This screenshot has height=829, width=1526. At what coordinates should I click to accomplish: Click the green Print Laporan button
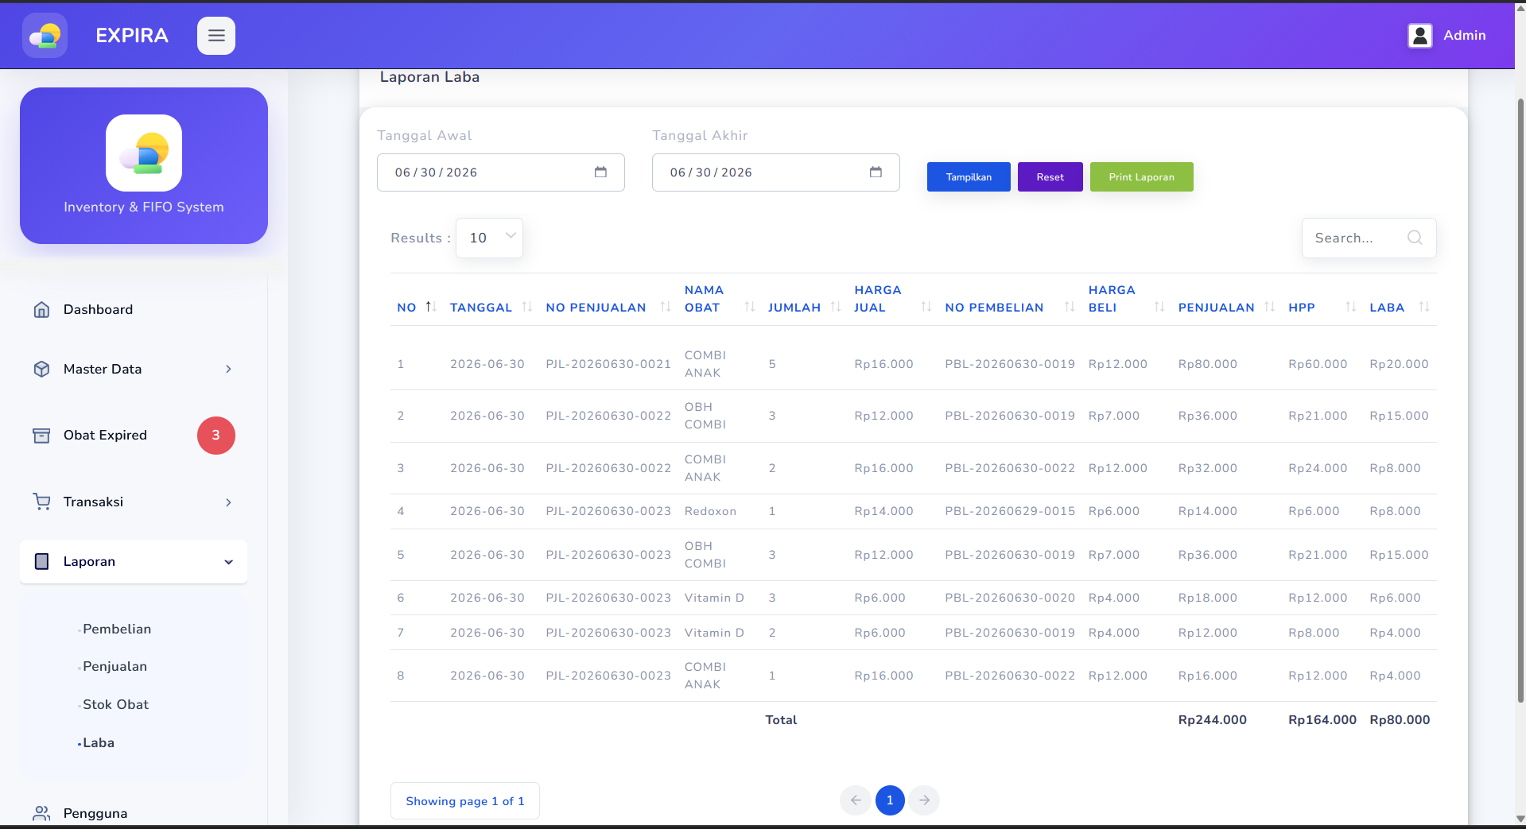(x=1141, y=177)
